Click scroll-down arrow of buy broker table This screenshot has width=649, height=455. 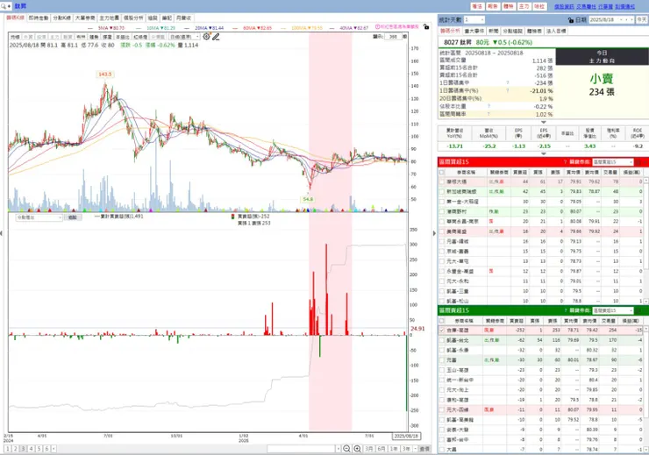(646, 301)
